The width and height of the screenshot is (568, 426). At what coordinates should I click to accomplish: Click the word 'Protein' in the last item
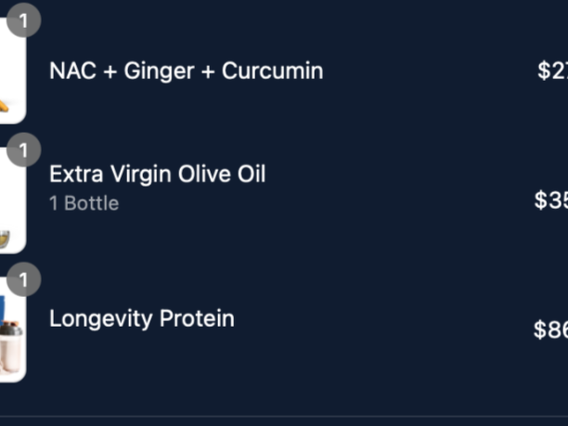tap(197, 319)
